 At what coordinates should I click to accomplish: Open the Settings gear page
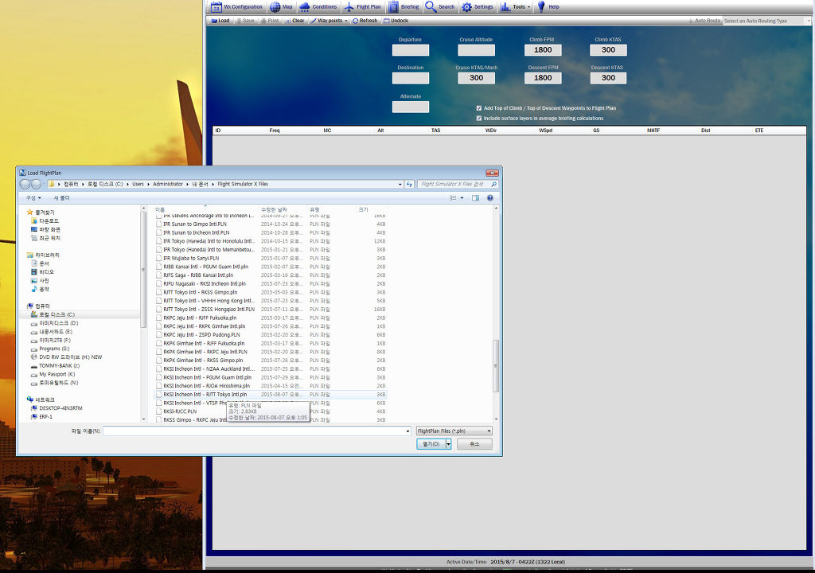click(x=477, y=6)
